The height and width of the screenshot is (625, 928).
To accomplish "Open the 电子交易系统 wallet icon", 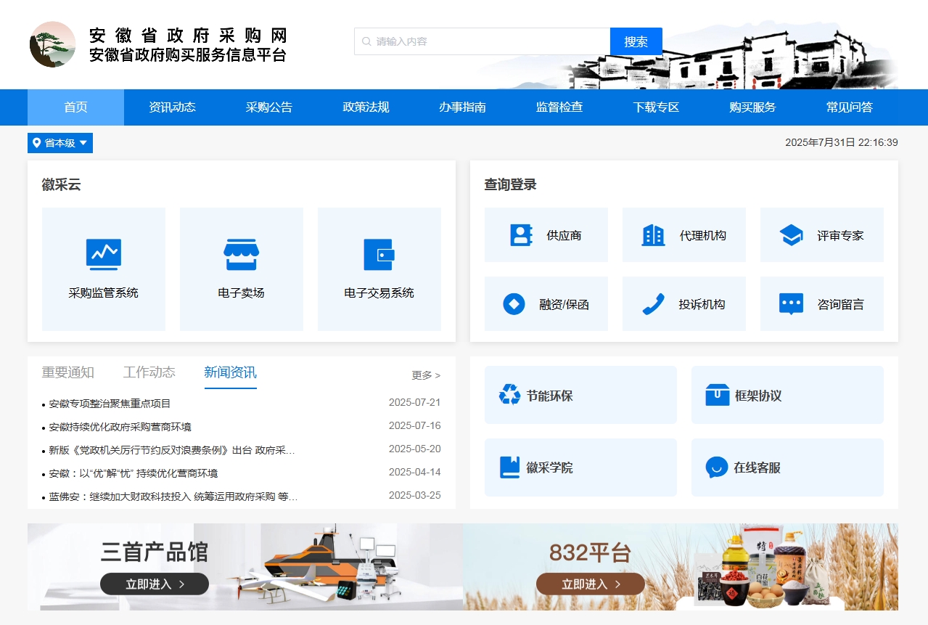I will 379,255.
